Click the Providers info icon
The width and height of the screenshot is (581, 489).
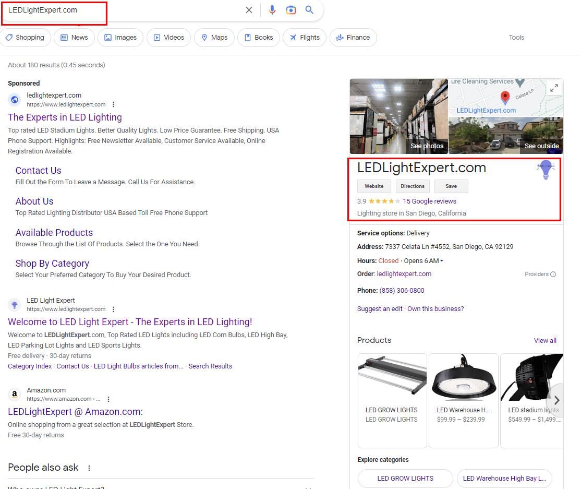coord(553,274)
